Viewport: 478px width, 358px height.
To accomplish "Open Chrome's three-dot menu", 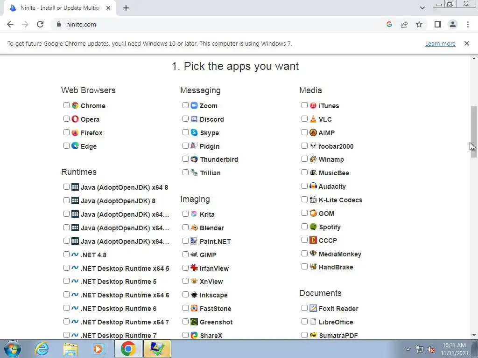I will pyautogui.click(x=468, y=24).
